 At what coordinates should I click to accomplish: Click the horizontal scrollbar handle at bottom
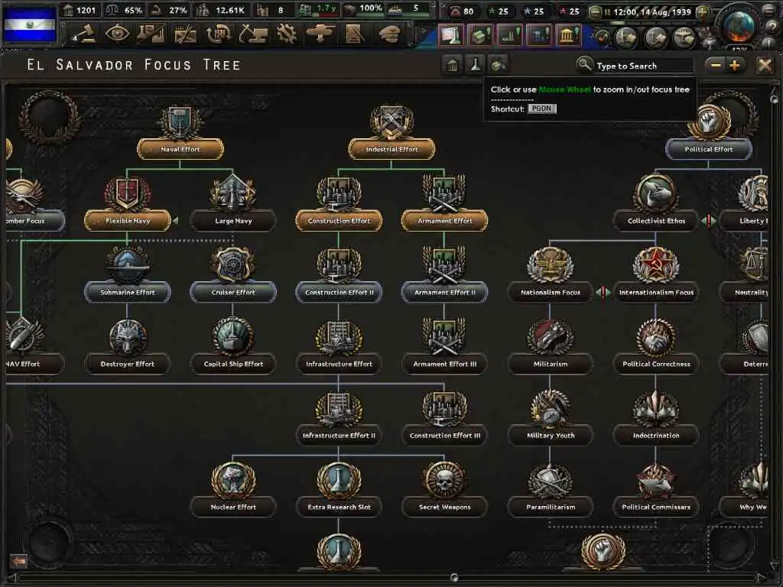point(454,578)
